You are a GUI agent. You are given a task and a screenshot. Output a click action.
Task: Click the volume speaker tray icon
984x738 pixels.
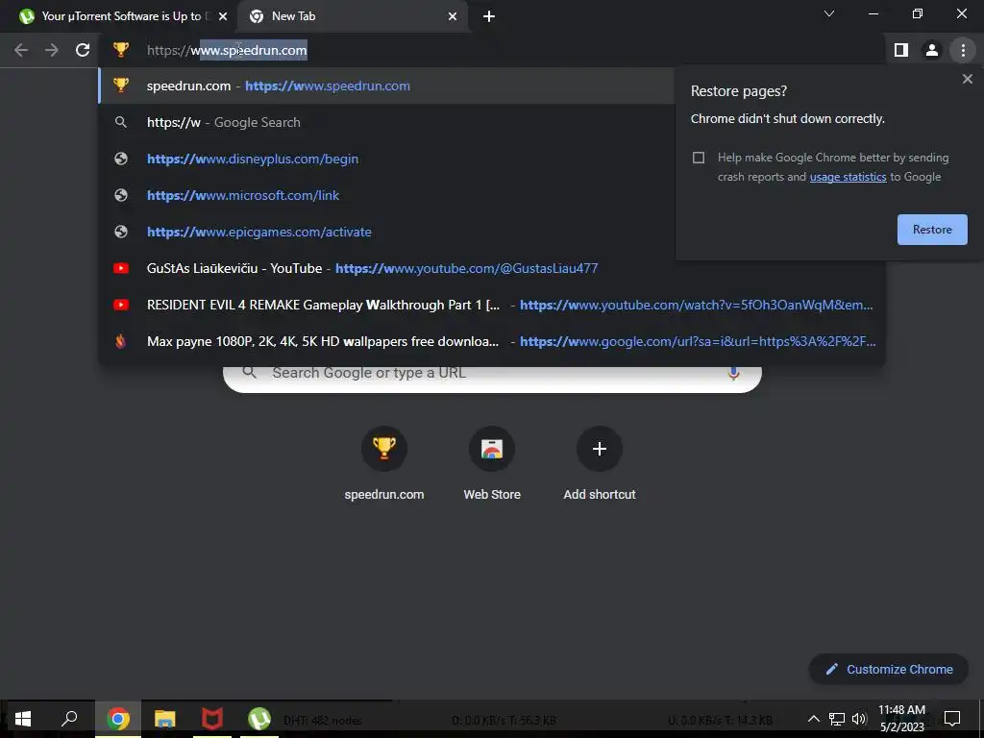[859, 719]
